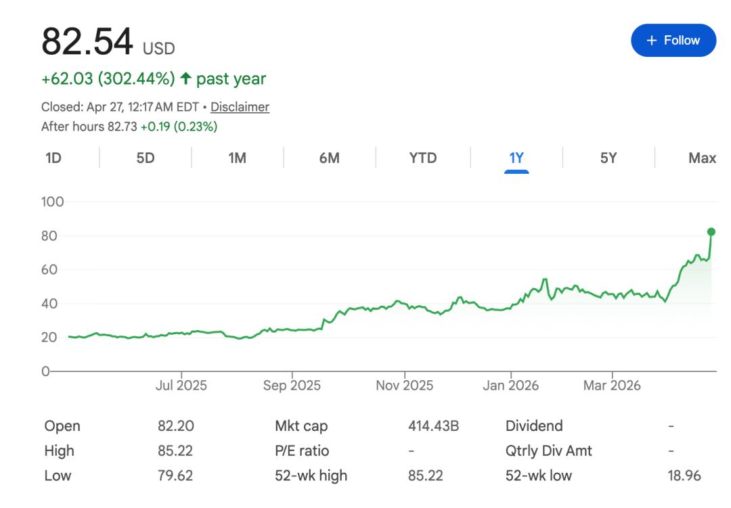Screen dimensions: 731x508
Task: Click the Follow button
Action: pyautogui.click(x=673, y=41)
